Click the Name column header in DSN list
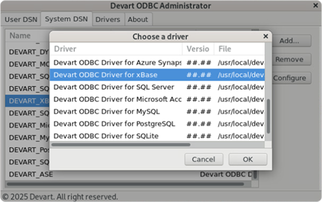This screenshot has height=202, width=322. point(27,36)
